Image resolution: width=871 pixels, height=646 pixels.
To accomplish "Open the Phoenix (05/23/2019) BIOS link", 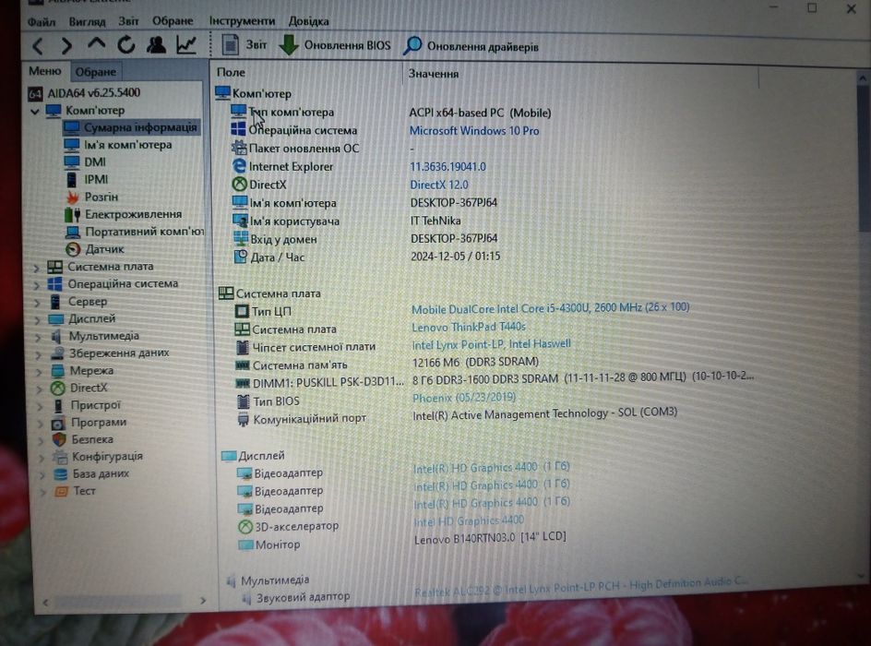I will pyautogui.click(x=464, y=398).
